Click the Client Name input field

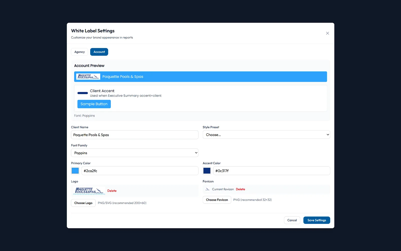(135, 135)
